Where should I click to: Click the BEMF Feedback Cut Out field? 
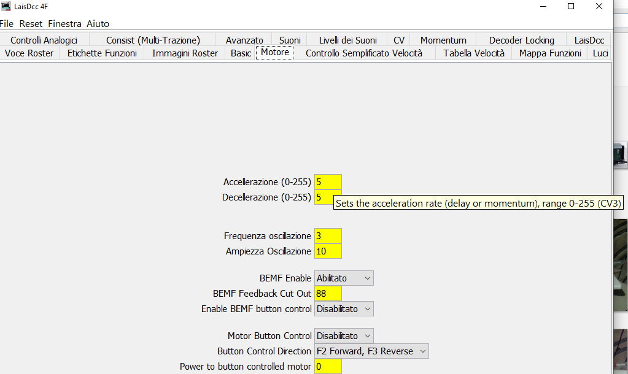pos(328,294)
